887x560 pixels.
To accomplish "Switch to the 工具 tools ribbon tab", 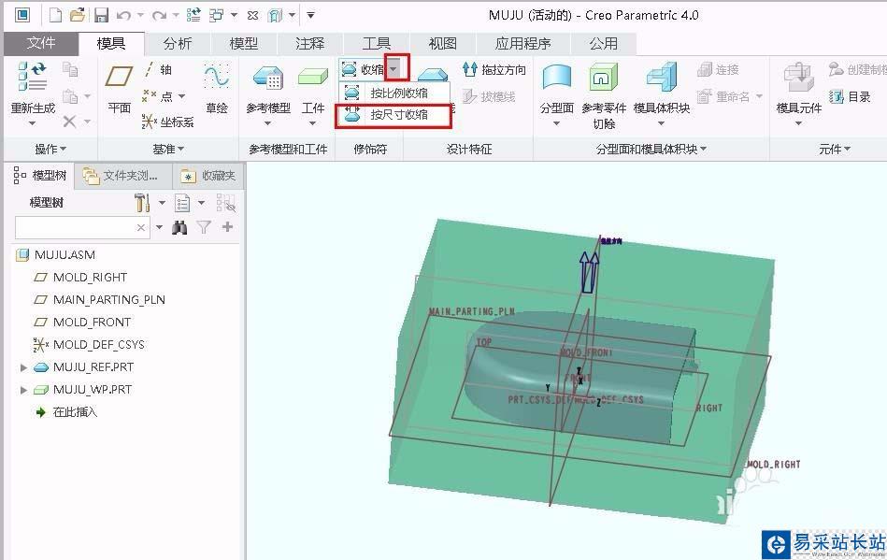I will click(376, 44).
